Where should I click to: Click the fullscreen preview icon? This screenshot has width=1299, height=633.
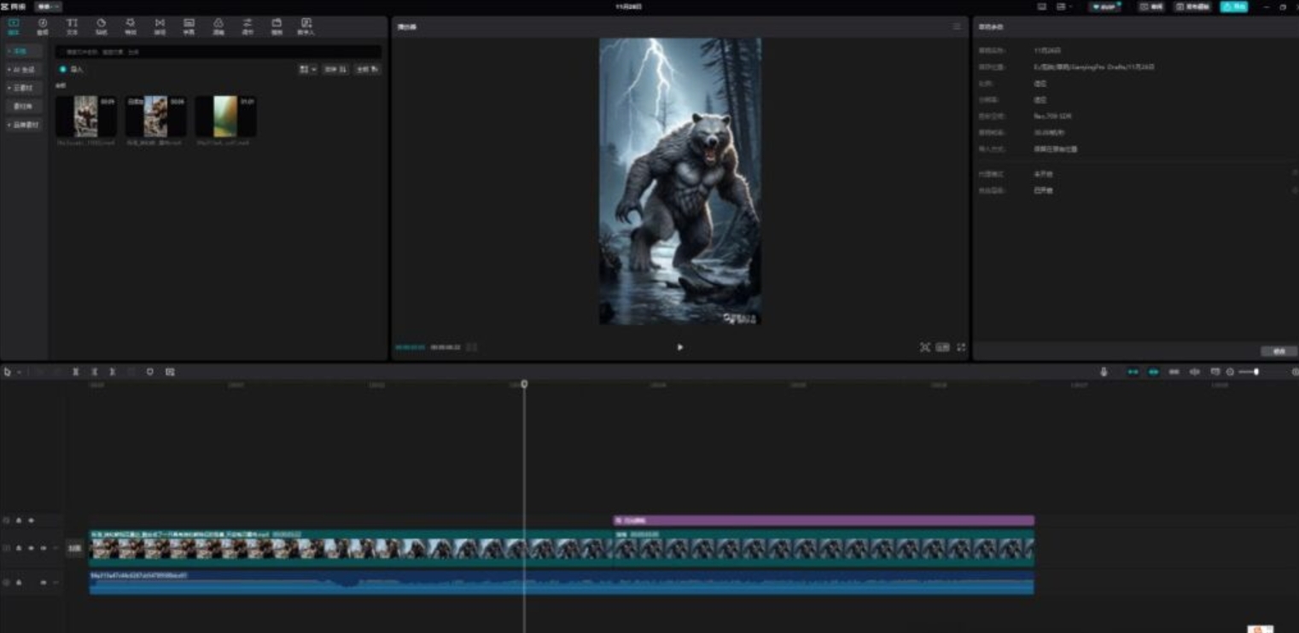(961, 347)
